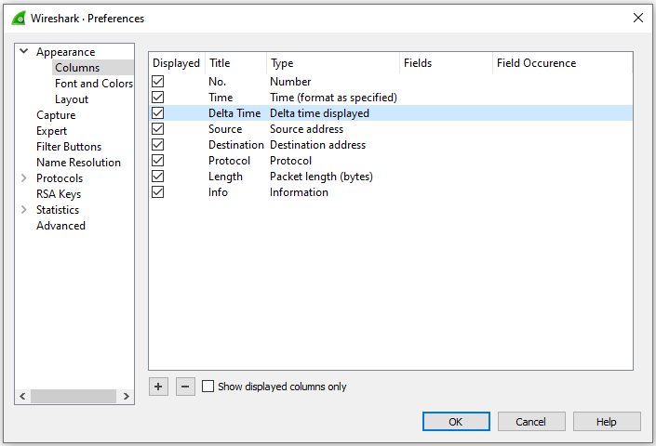
Task: Select 'Source address' type cell
Action: [x=307, y=129]
